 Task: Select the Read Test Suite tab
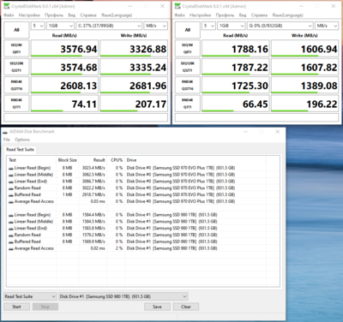pyautogui.click(x=20, y=149)
